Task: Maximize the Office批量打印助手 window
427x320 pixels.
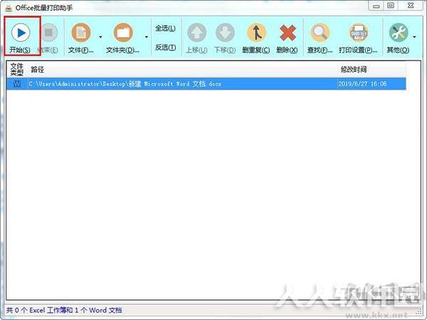Action: 391,6
